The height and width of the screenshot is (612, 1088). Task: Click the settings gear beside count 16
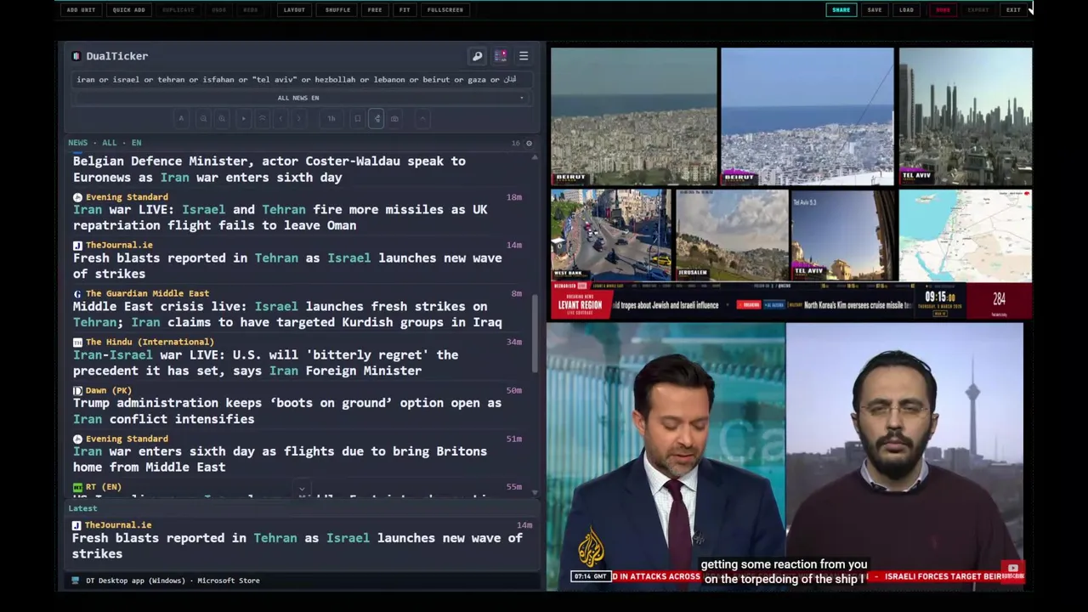point(529,143)
